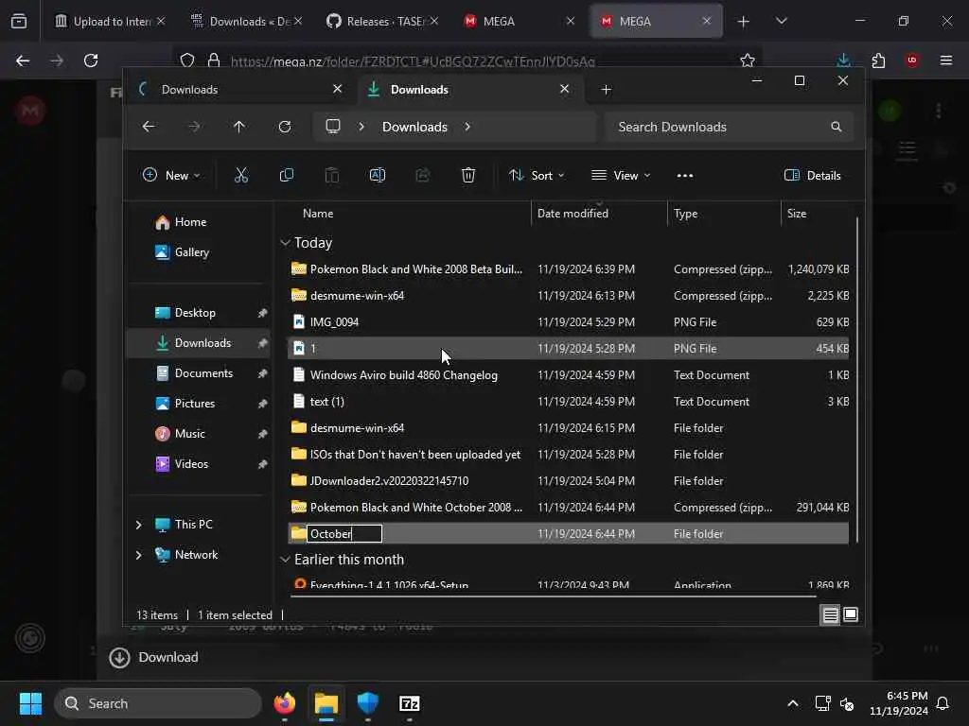Open a new Firefox tab
The height and width of the screenshot is (726, 969).
744,21
